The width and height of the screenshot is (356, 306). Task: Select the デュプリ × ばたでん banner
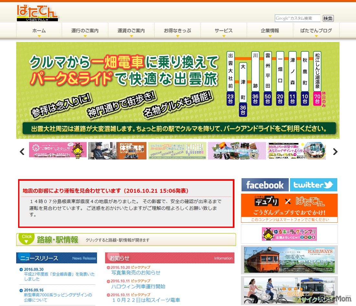pos(289,203)
